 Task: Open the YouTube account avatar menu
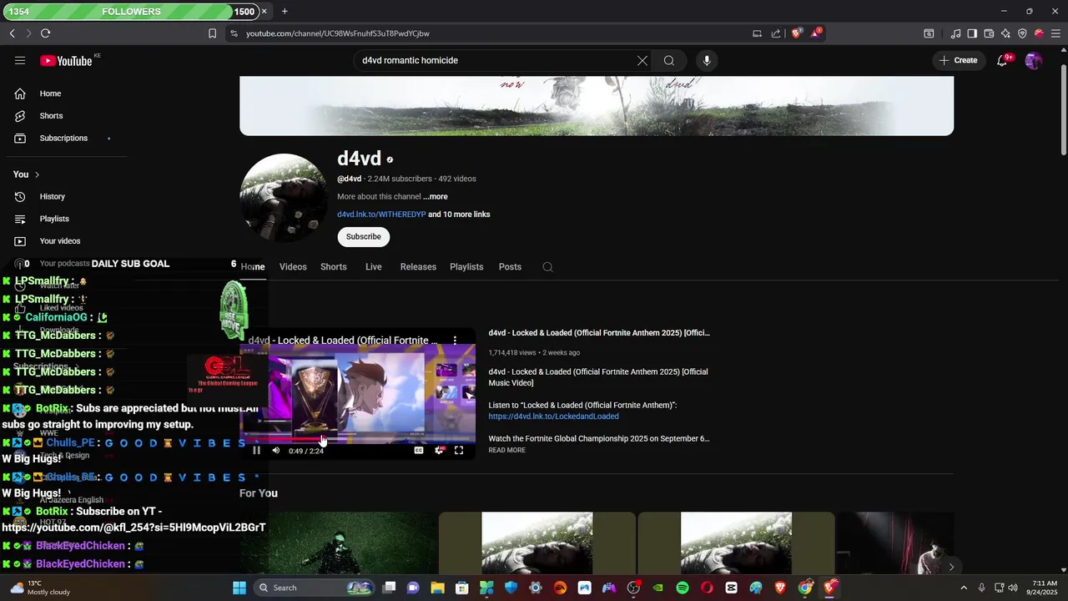point(1034,60)
